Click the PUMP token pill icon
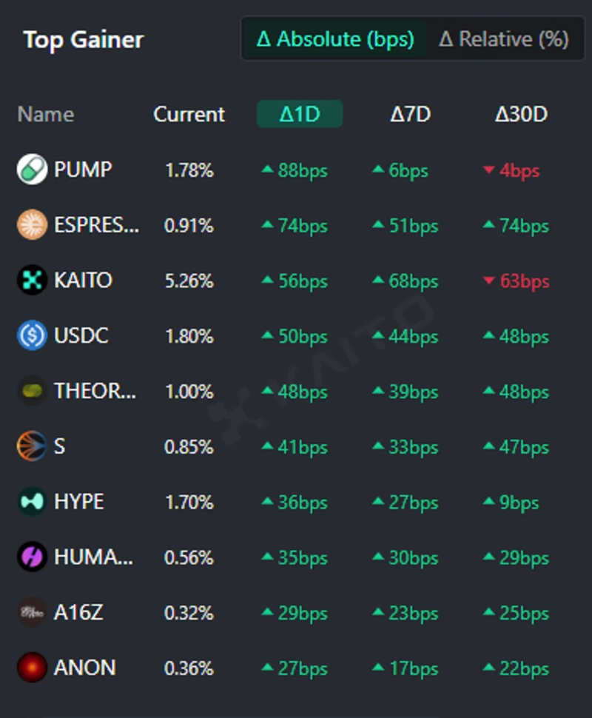Image resolution: width=592 pixels, height=718 pixels. 32,170
